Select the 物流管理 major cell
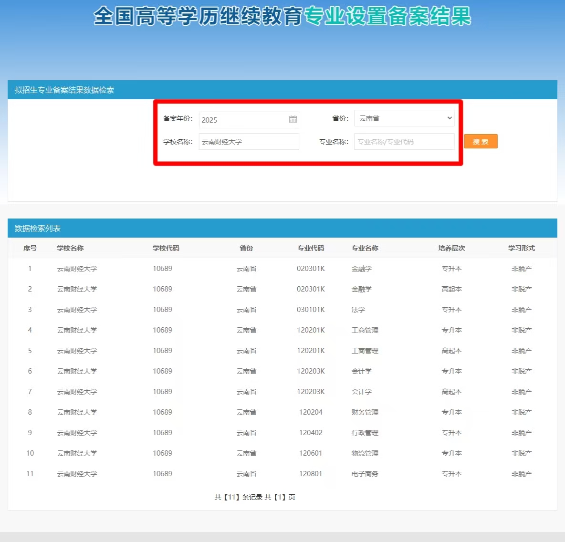Screen dimensions: 565x542 (365, 454)
